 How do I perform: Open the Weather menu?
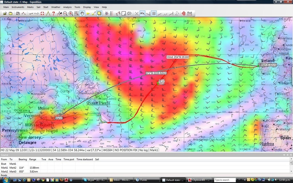[56, 7]
